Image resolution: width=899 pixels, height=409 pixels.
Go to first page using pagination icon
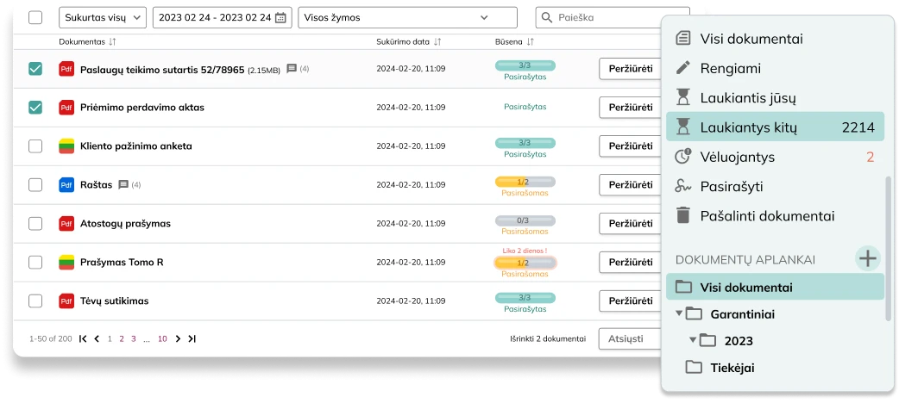[x=83, y=339]
